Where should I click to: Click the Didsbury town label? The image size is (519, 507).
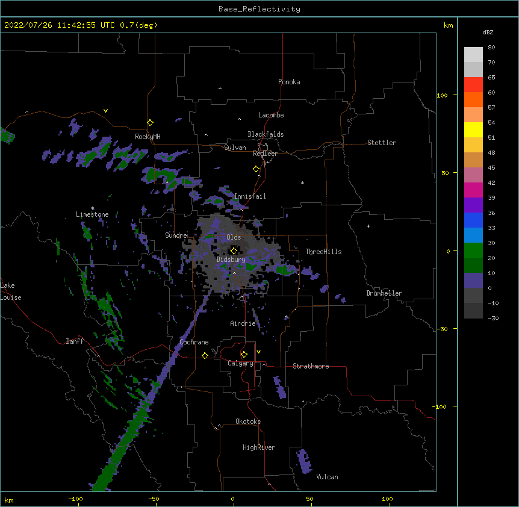(x=231, y=260)
